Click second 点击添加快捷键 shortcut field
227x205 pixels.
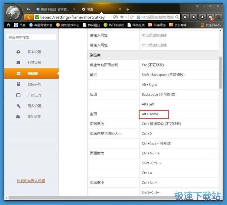(179, 45)
